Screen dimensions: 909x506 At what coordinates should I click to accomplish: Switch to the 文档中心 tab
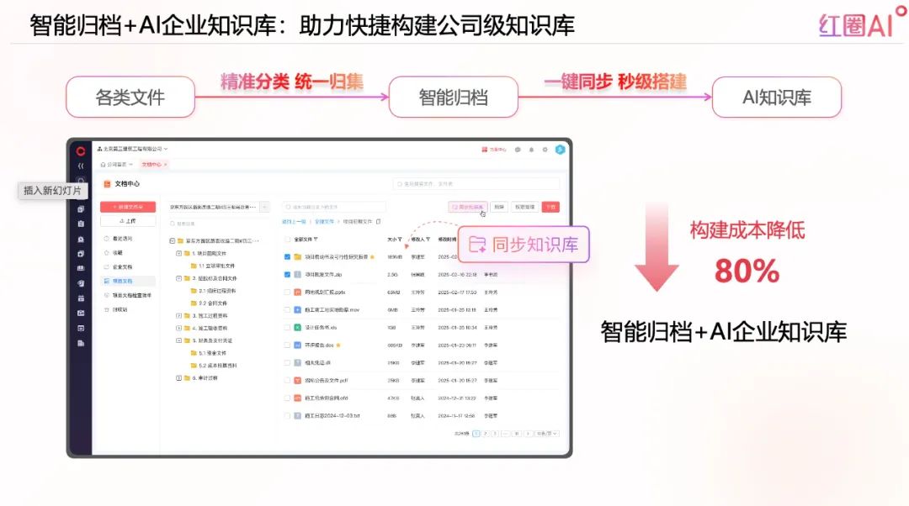pos(153,164)
